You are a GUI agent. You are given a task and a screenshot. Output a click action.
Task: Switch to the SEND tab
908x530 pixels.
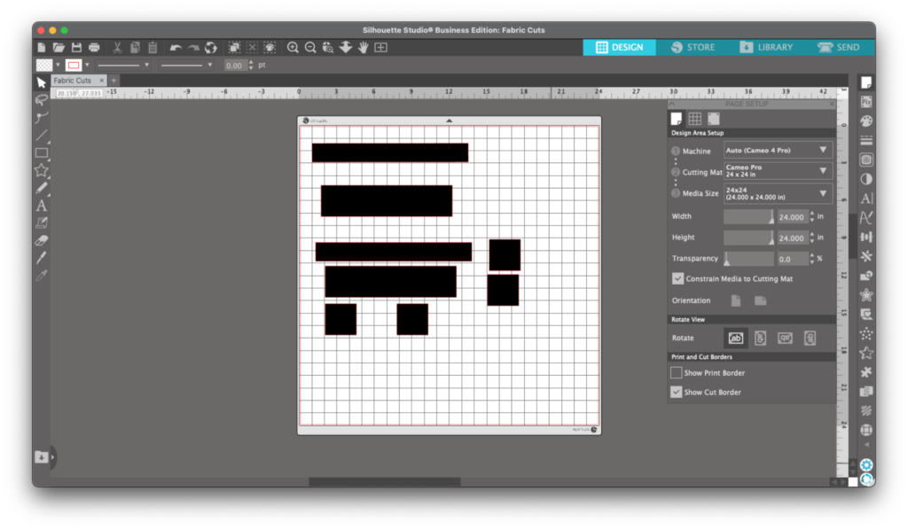838,47
